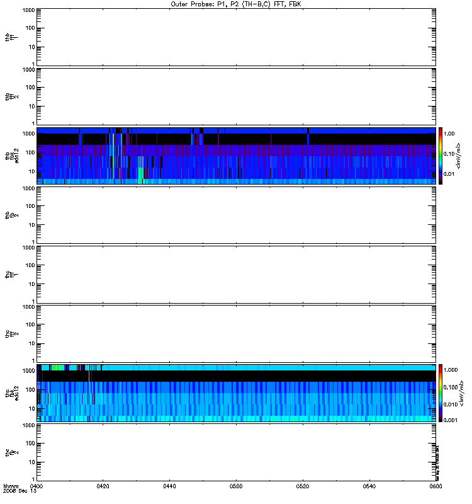Click the thc fbk edc12 color bar
The width and height of the screenshot is (472, 504).
tap(441, 392)
